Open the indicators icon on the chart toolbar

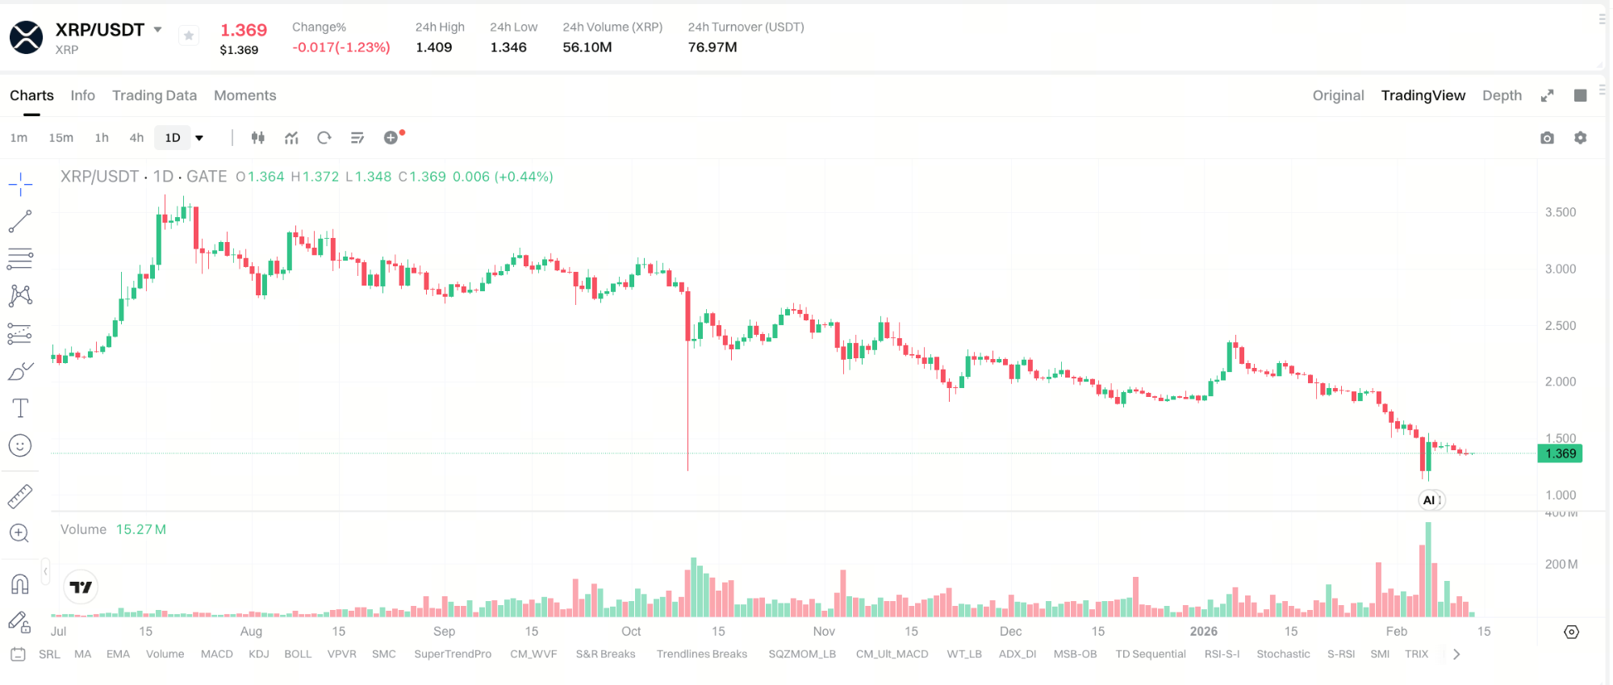[x=291, y=137]
